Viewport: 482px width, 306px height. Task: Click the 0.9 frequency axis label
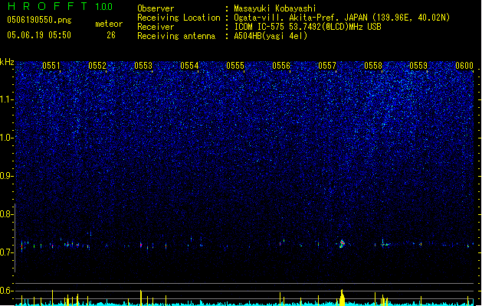click(7, 176)
